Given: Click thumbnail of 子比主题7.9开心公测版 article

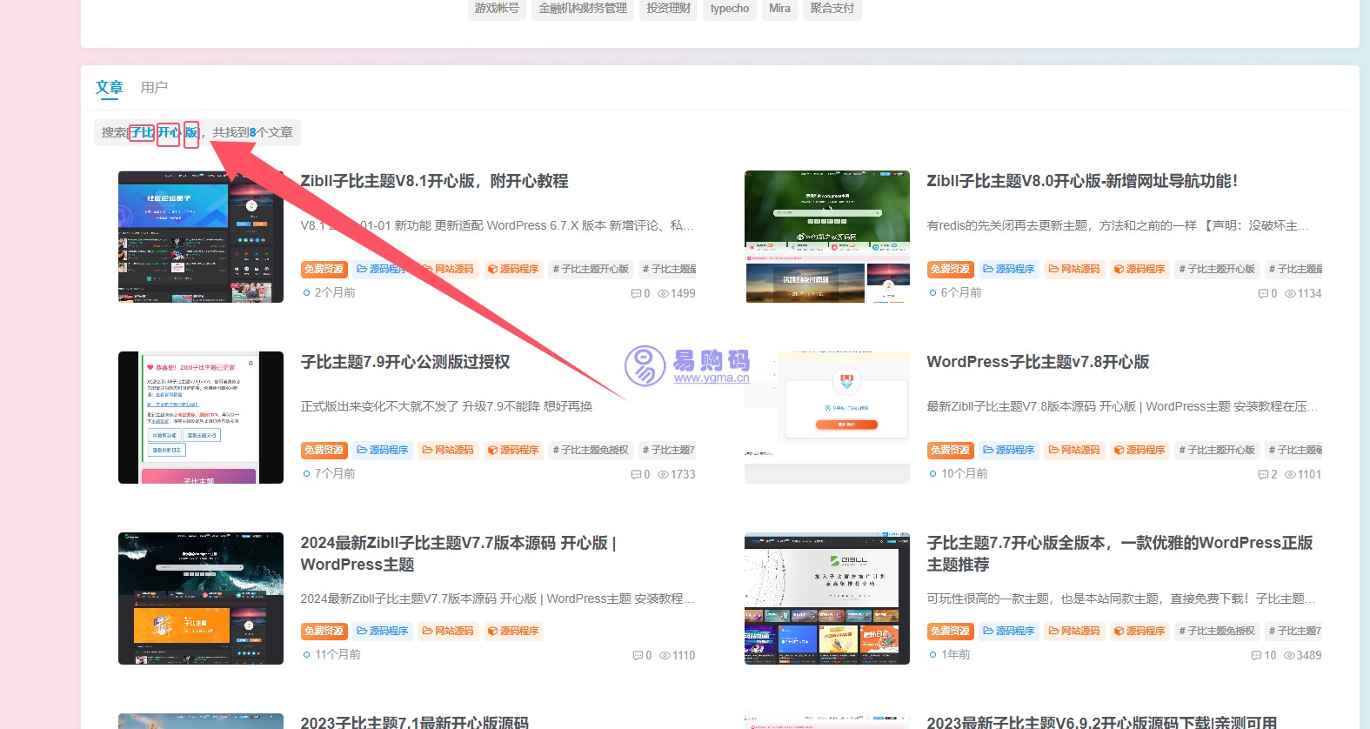Looking at the screenshot, I should pos(201,418).
